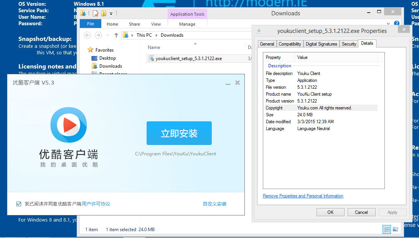419x238 pixels.
Task: Open the 用户许可协议 license link
Action: click(96, 204)
